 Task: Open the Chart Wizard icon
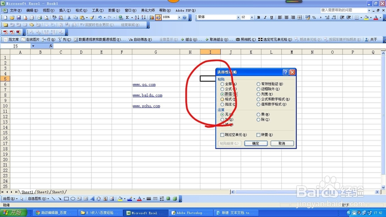point(152,17)
